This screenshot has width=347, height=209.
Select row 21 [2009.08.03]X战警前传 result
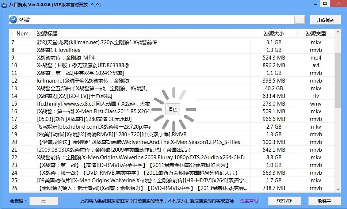coord(172,150)
